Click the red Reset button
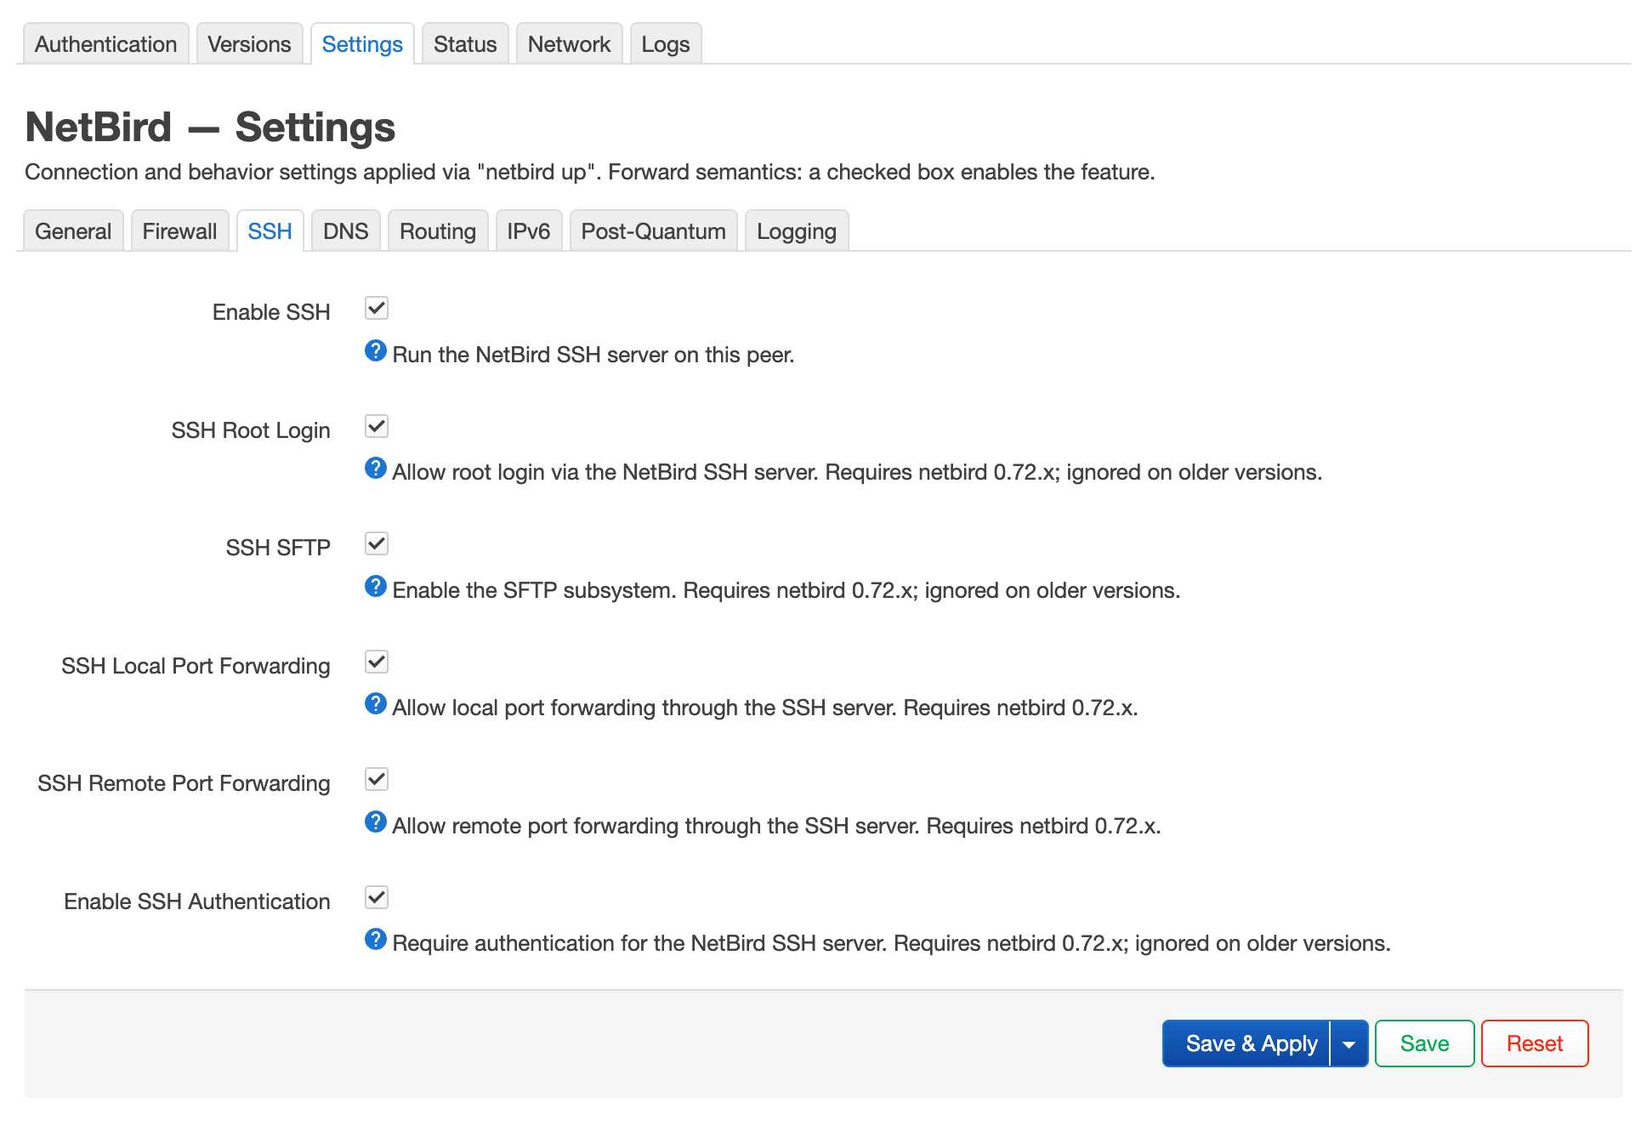This screenshot has height=1143, width=1641. [x=1535, y=1043]
